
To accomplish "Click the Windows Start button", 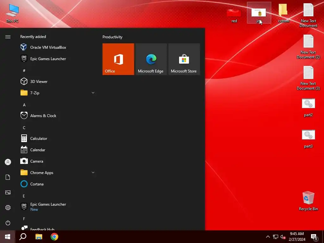I will tap(8, 237).
